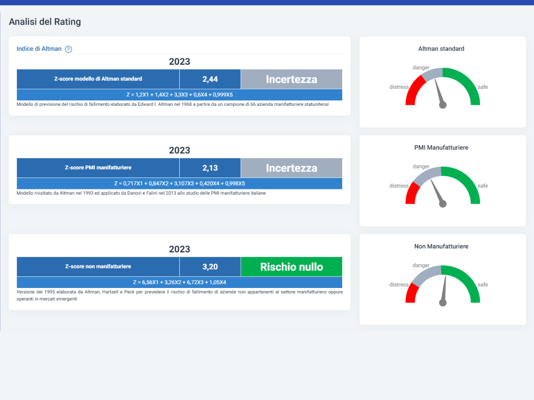This screenshot has height=400, width=534.
Task: Select the 3,20 score value
Action: coord(210,267)
